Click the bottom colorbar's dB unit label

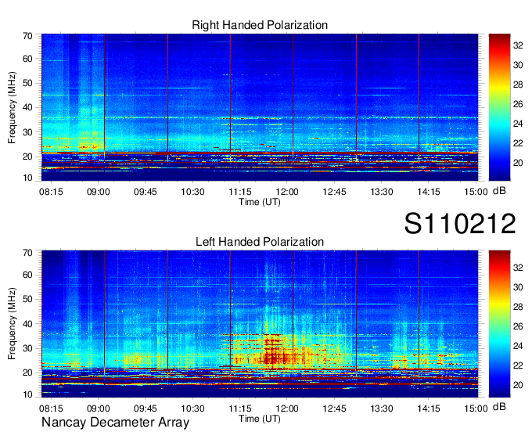click(x=499, y=406)
